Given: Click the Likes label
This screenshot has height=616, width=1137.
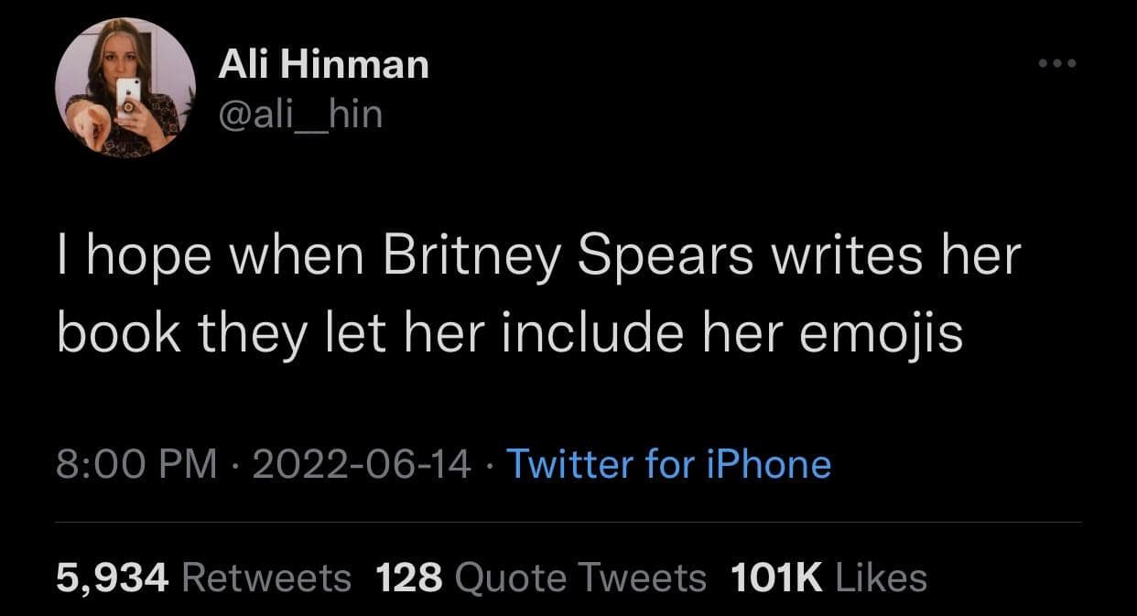Looking at the screenshot, I should (879, 578).
